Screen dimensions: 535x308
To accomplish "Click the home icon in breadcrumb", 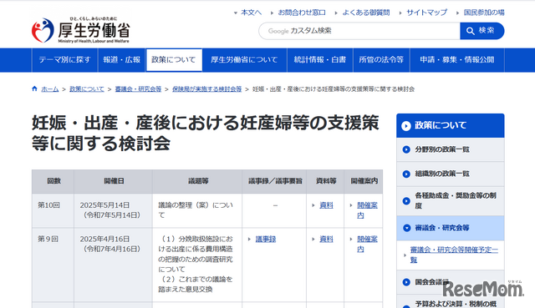I will pos(34,89).
